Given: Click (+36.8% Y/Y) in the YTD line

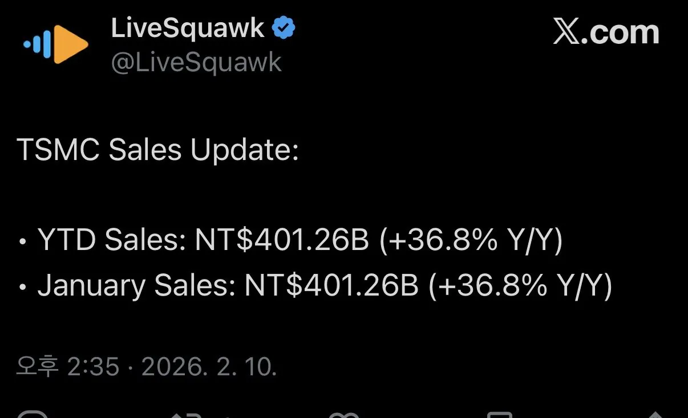Looking at the screenshot, I should (x=471, y=241).
